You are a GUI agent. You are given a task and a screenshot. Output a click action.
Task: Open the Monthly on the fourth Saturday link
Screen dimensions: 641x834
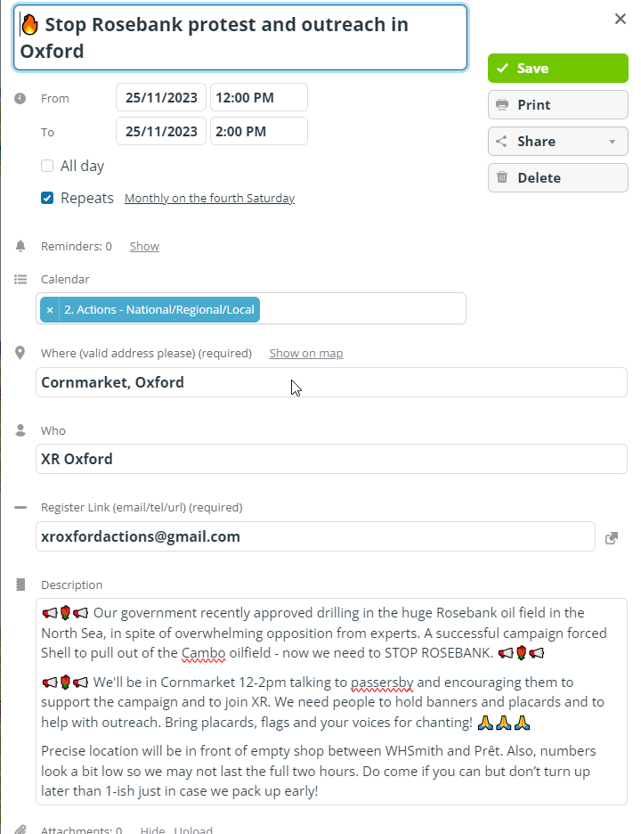(x=209, y=199)
